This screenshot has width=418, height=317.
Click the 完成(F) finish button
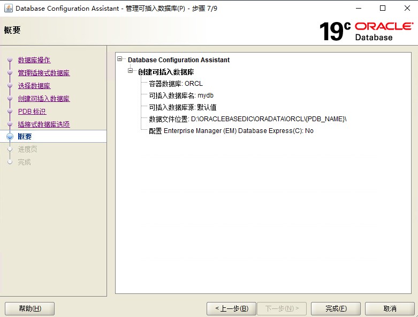click(x=336, y=309)
